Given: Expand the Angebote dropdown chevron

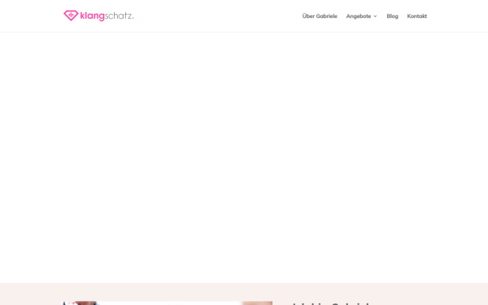Looking at the screenshot, I should pos(375,16).
